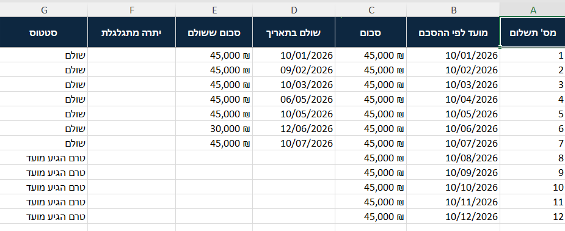Click the סטטוס header cell
This screenshot has width=565, height=231.
(44, 32)
